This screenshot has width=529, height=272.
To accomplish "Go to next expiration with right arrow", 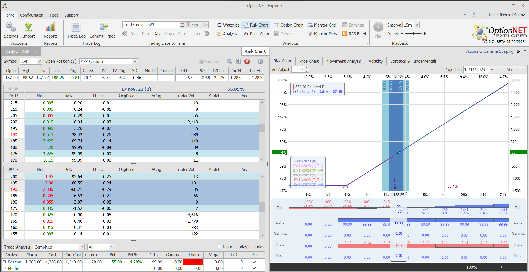I will pyautogui.click(x=16, y=89).
